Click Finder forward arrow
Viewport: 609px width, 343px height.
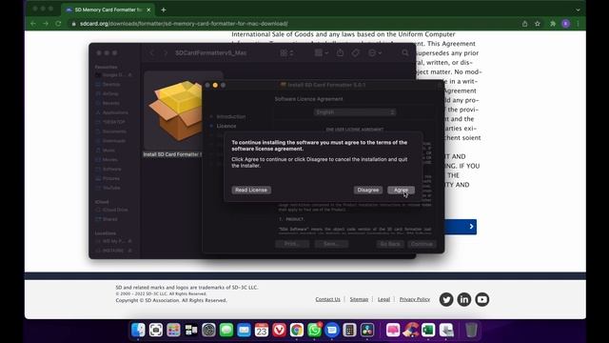pyautogui.click(x=166, y=53)
